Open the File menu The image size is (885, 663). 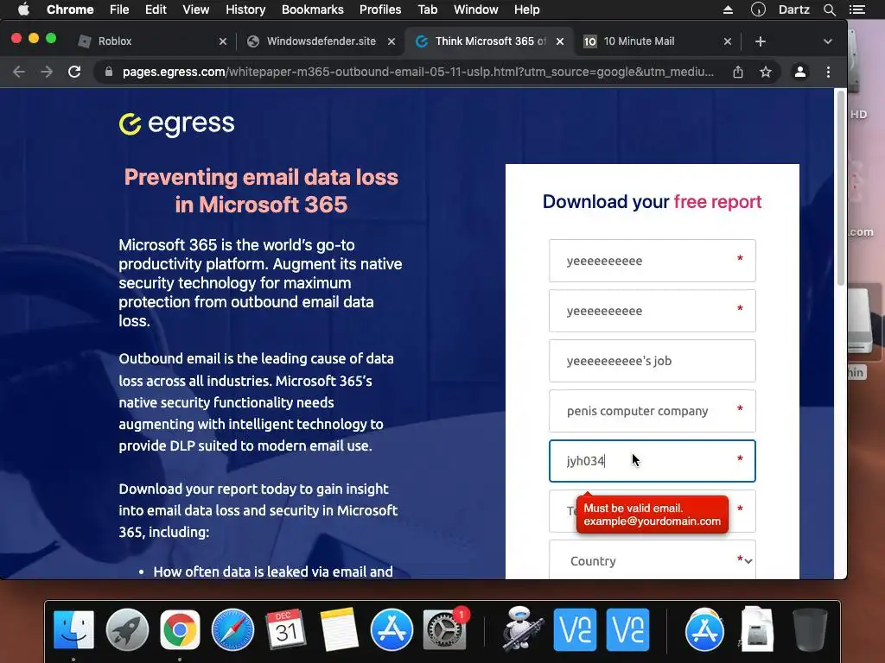(119, 9)
